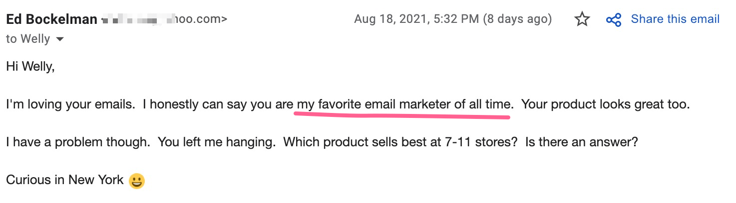The height and width of the screenshot is (203, 736).
Task: Click the sender name Ed Bockelman
Action: [52, 19]
